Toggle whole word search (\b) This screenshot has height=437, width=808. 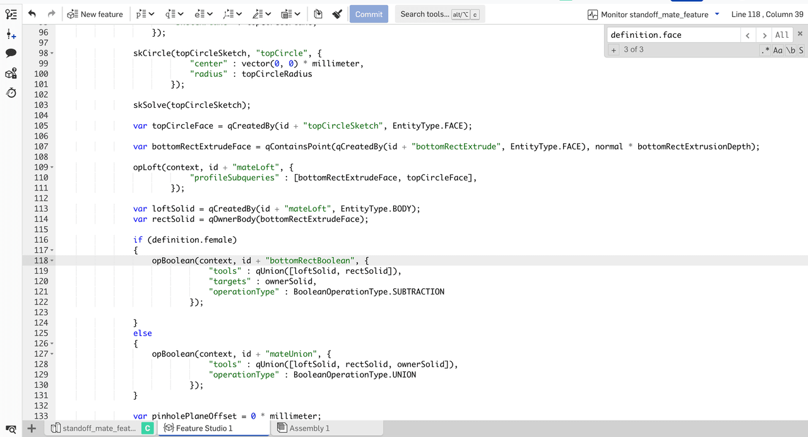(x=790, y=50)
